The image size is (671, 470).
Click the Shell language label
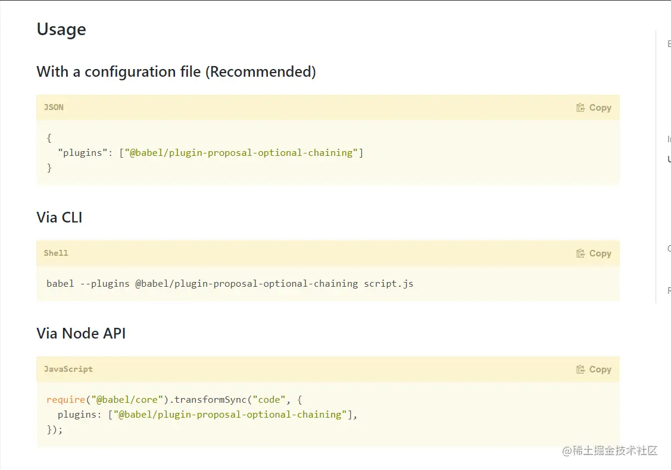point(56,253)
